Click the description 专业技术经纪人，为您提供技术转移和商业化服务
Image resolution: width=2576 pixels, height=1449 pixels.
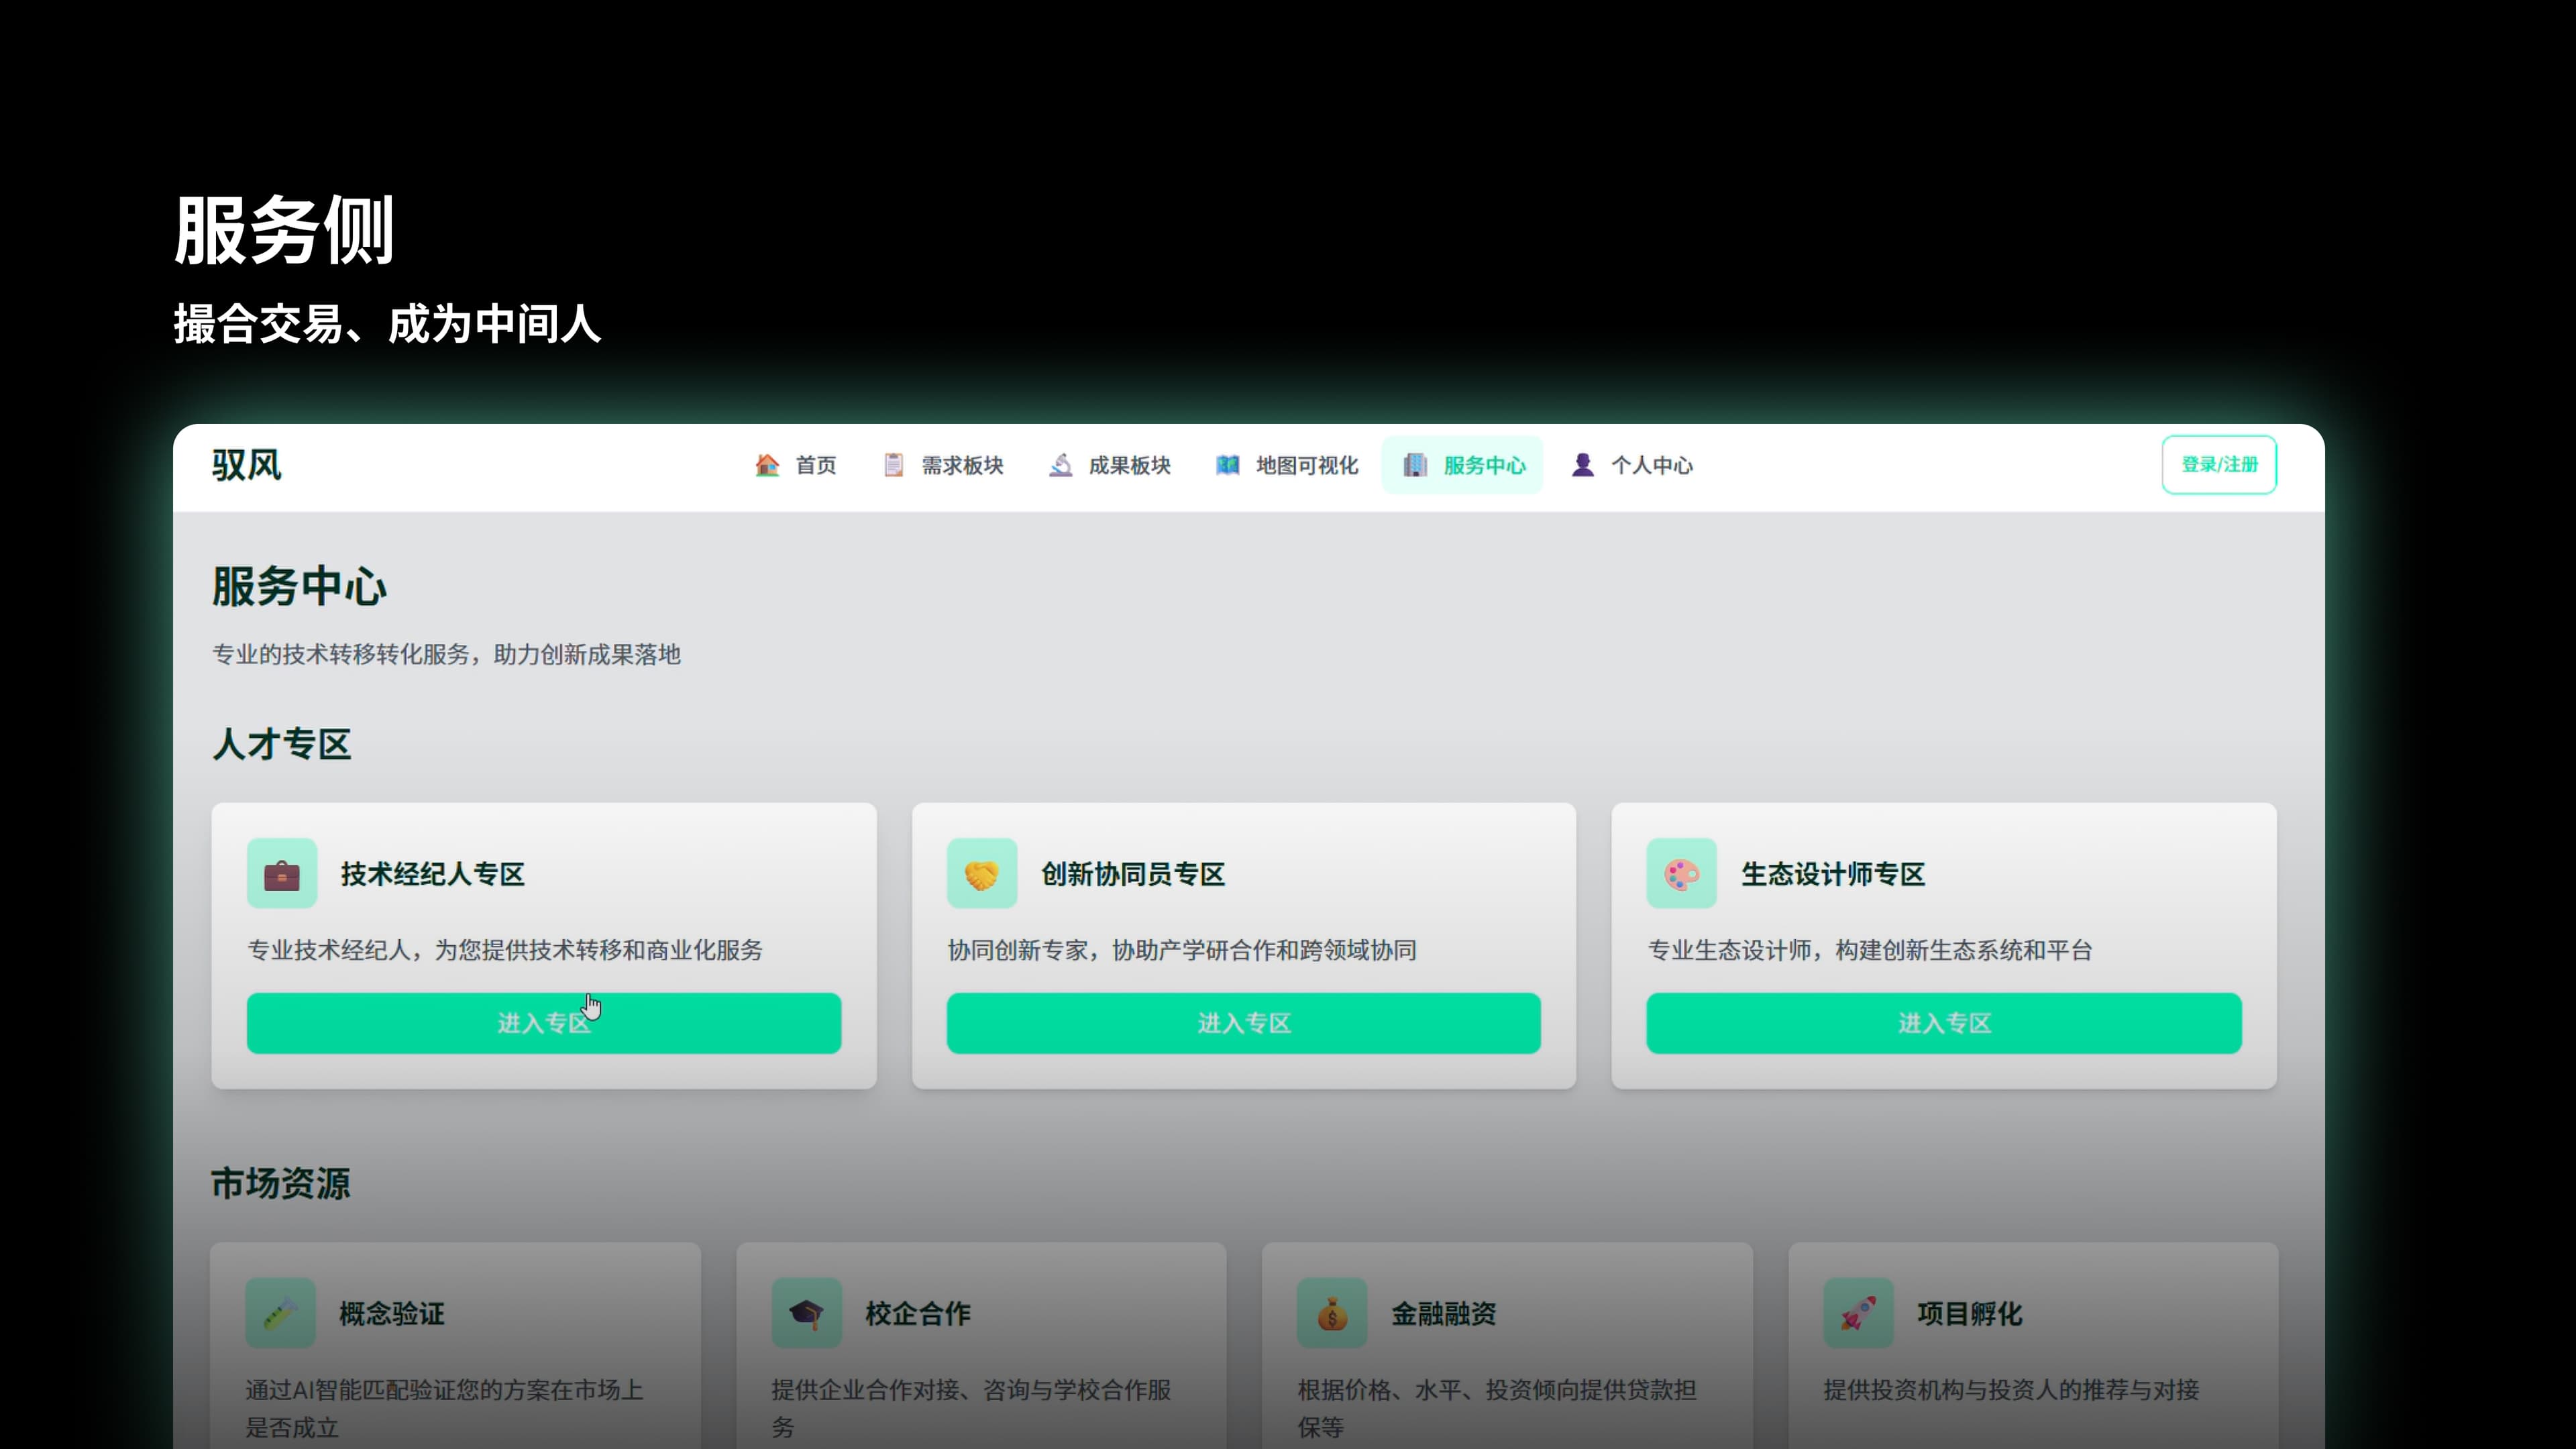pos(505,950)
